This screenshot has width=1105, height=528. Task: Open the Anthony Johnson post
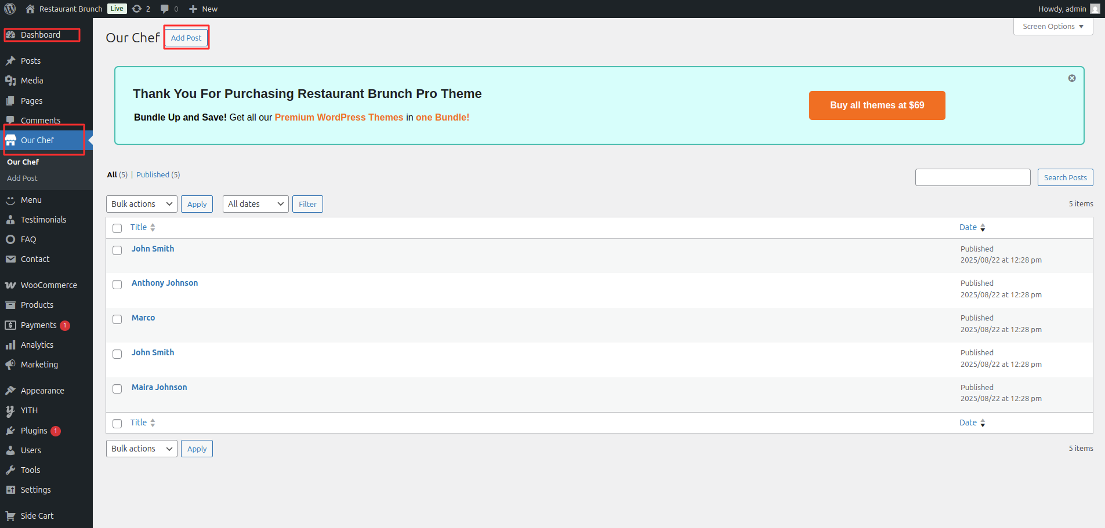click(x=165, y=283)
